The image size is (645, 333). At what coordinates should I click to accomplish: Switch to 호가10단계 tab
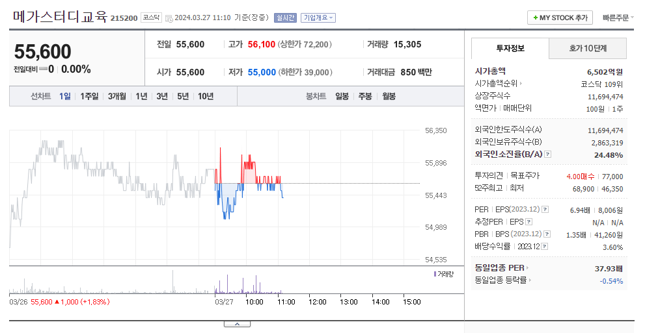point(588,49)
